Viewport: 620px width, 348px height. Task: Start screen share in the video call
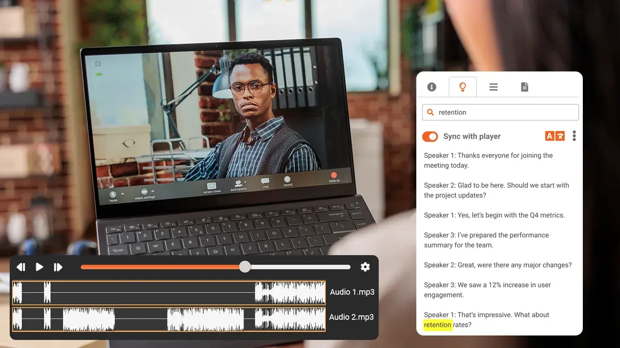tap(211, 185)
